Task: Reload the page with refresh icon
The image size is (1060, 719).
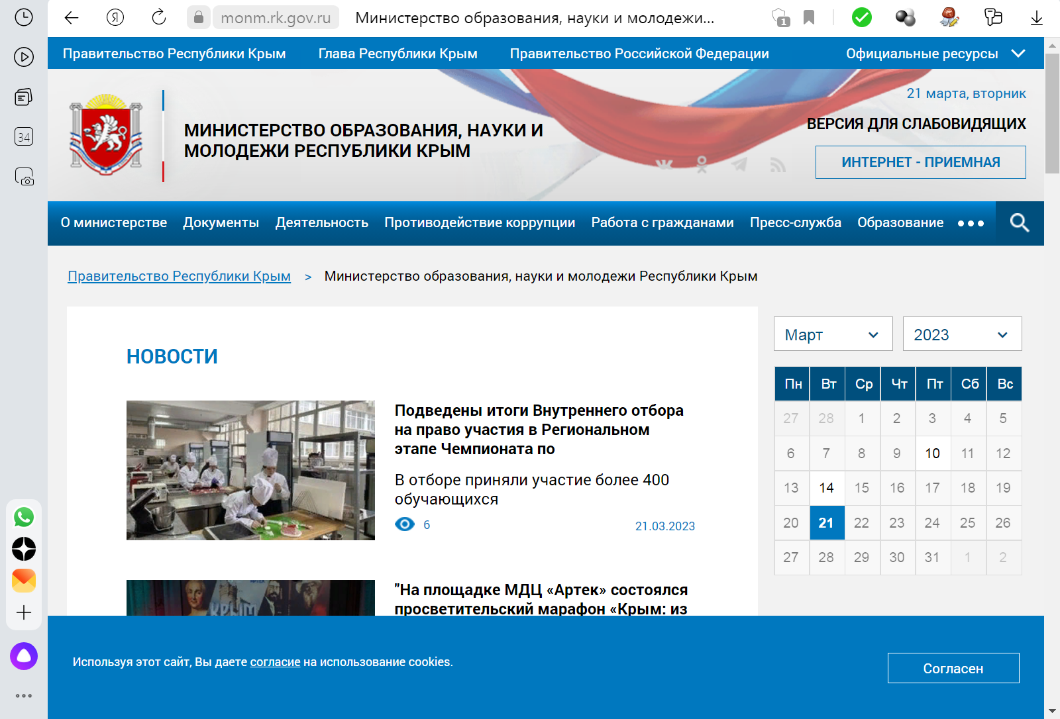Action: (159, 18)
